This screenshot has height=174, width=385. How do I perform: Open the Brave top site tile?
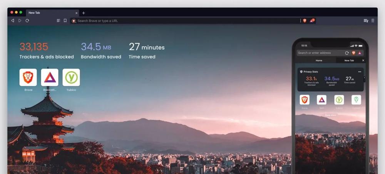(x=28, y=77)
